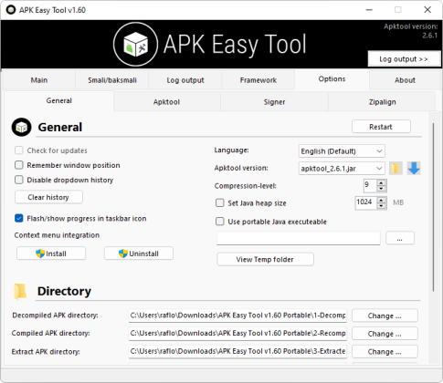Screen dimensions: 443x383
Task: Open the Zipalign sub-tab
Action: tap(383, 102)
